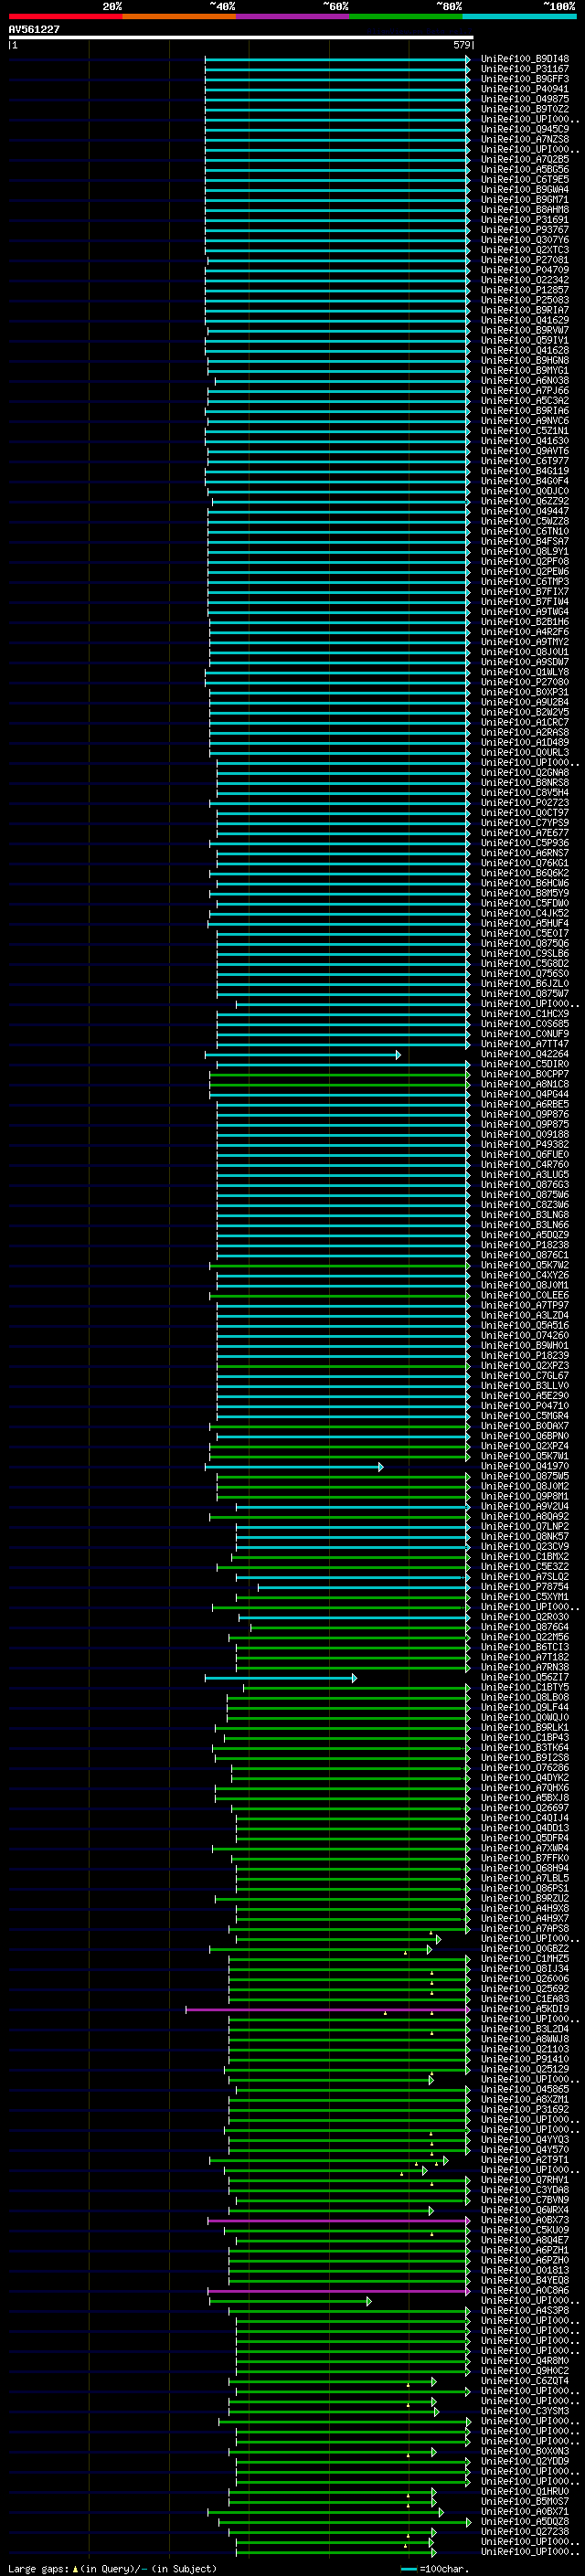The image size is (585, 2576).
Task: Click the cyan ~100% legend color bar
Action: tap(519, 16)
